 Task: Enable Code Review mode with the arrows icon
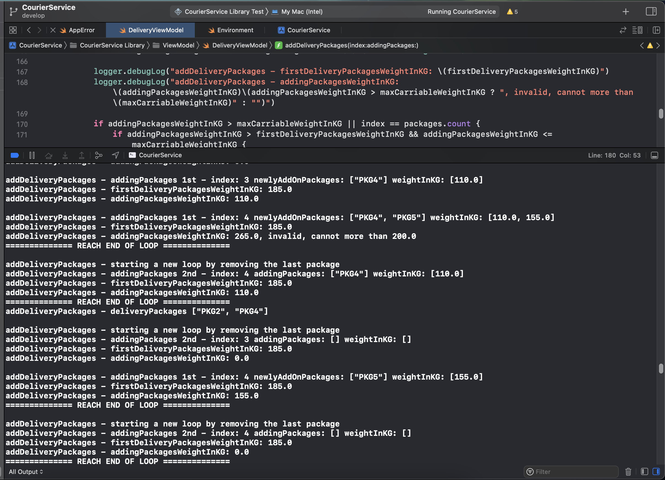(x=623, y=30)
